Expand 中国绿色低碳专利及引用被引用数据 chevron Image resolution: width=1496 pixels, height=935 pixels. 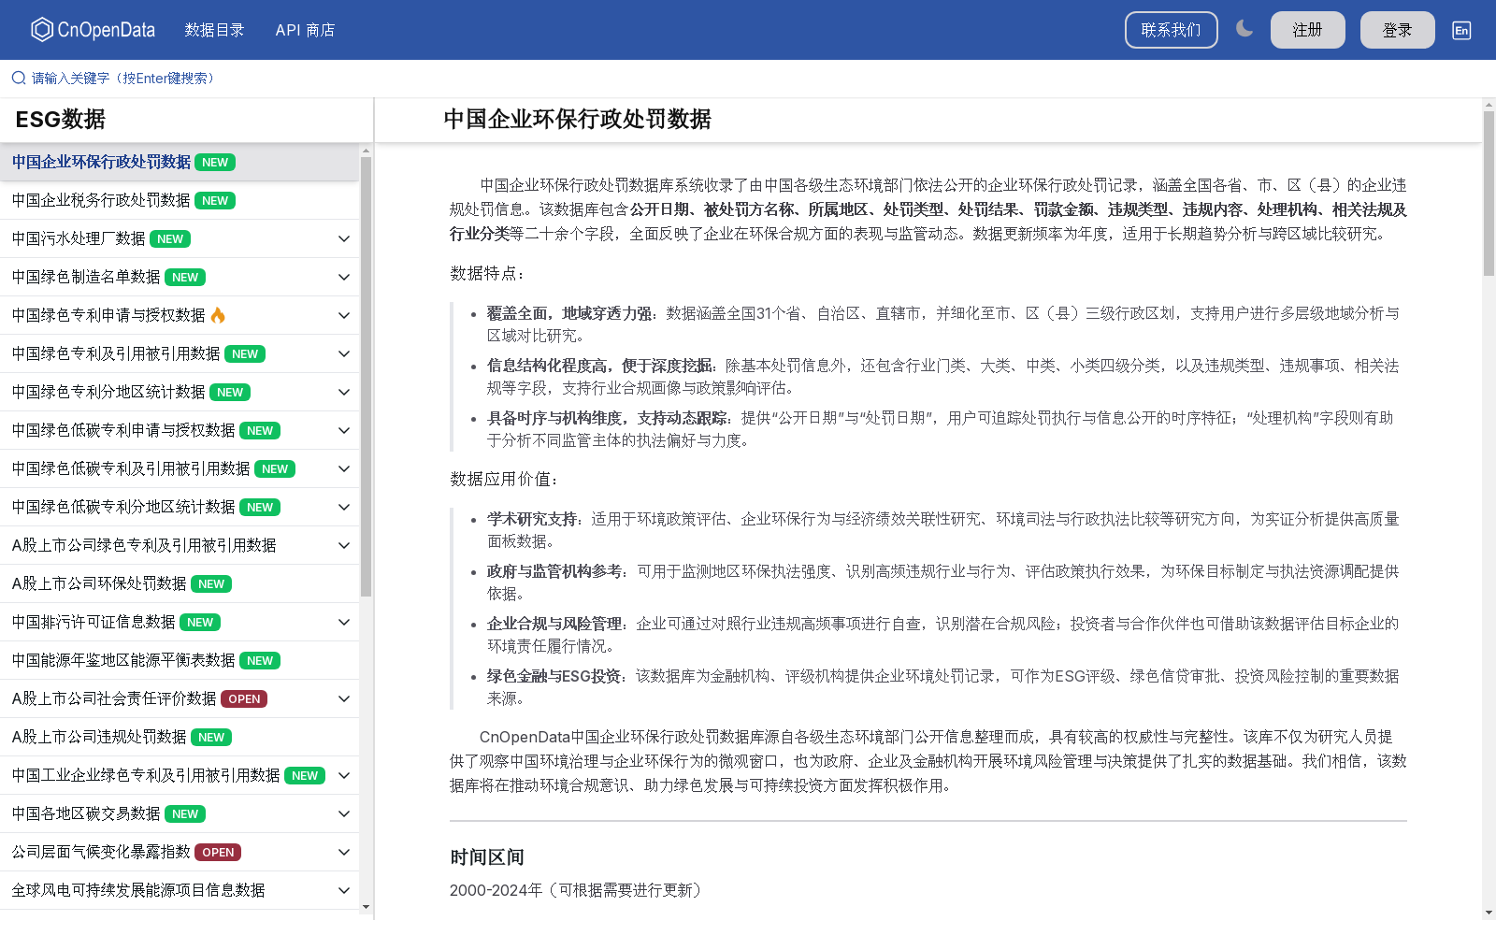pos(344,468)
